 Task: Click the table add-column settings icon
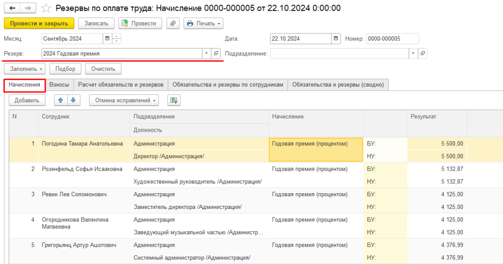coord(173,100)
